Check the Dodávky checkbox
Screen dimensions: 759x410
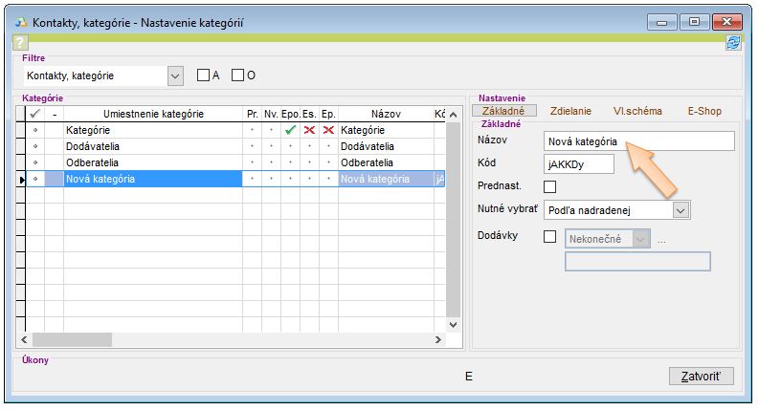click(x=549, y=237)
